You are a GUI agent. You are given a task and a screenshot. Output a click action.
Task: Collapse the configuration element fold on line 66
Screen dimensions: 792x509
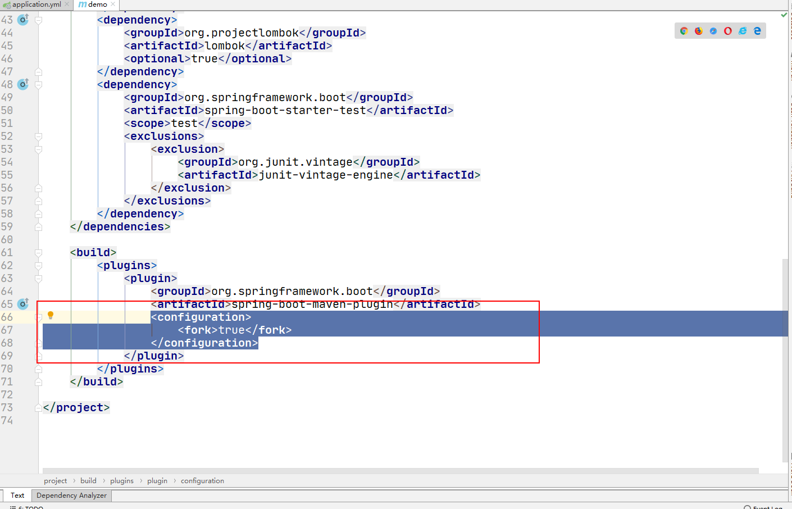[x=38, y=317]
